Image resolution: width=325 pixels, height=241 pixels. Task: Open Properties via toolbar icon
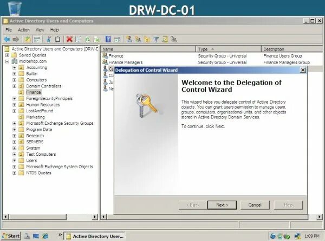[79, 39]
